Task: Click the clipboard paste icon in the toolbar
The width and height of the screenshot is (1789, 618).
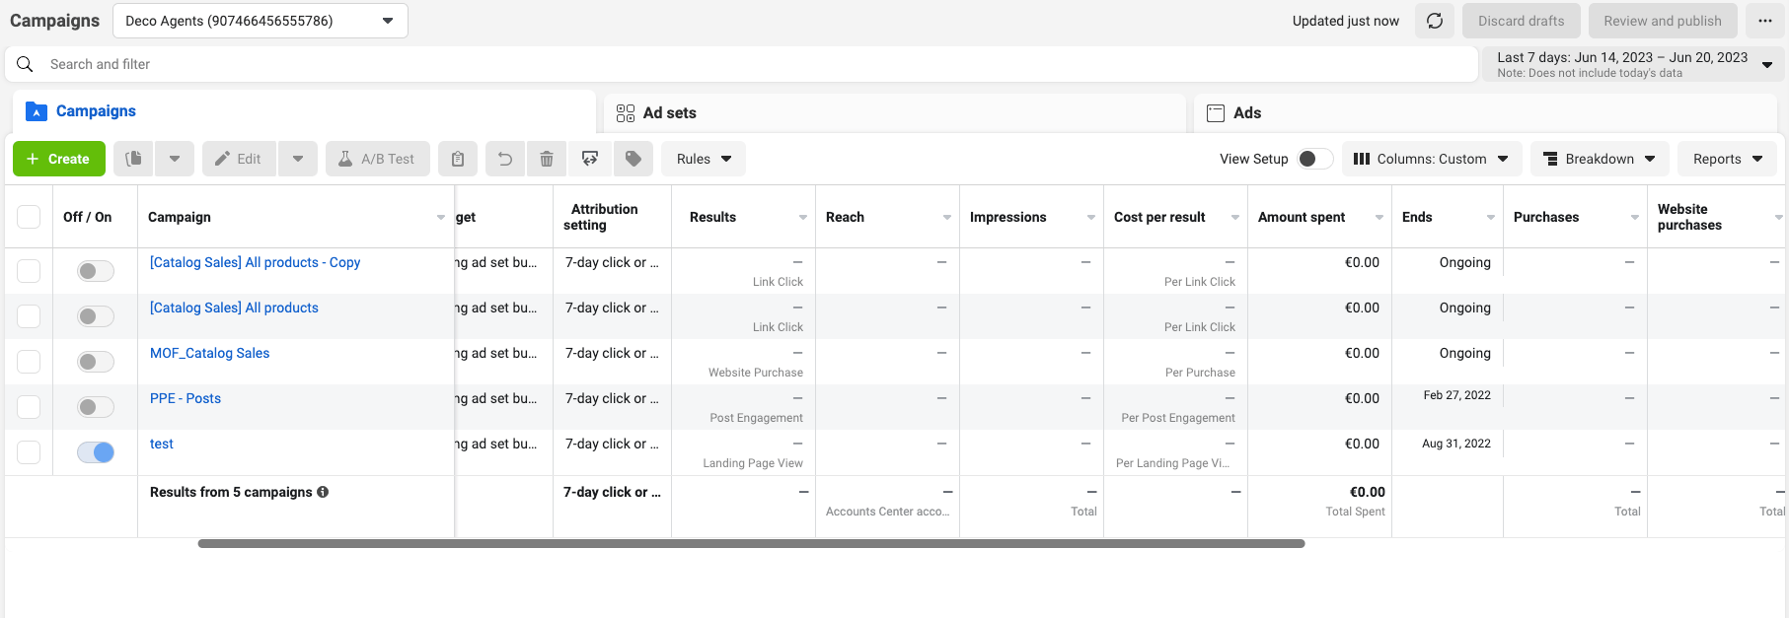Action: click(458, 159)
